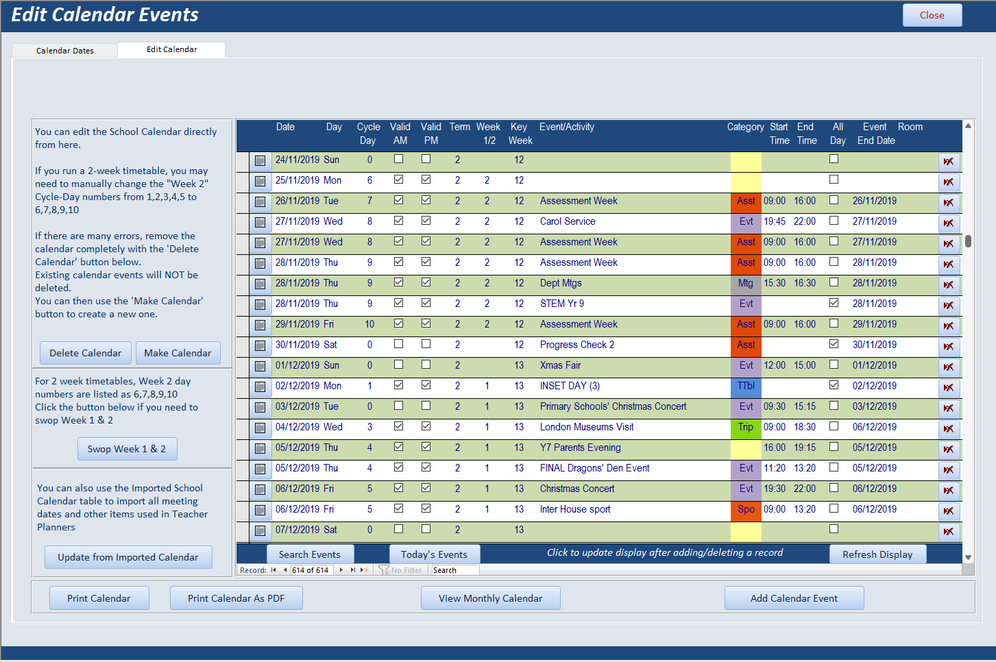The height and width of the screenshot is (662, 996).
Task: Click the record number box '614 of 614'
Action: click(x=312, y=570)
